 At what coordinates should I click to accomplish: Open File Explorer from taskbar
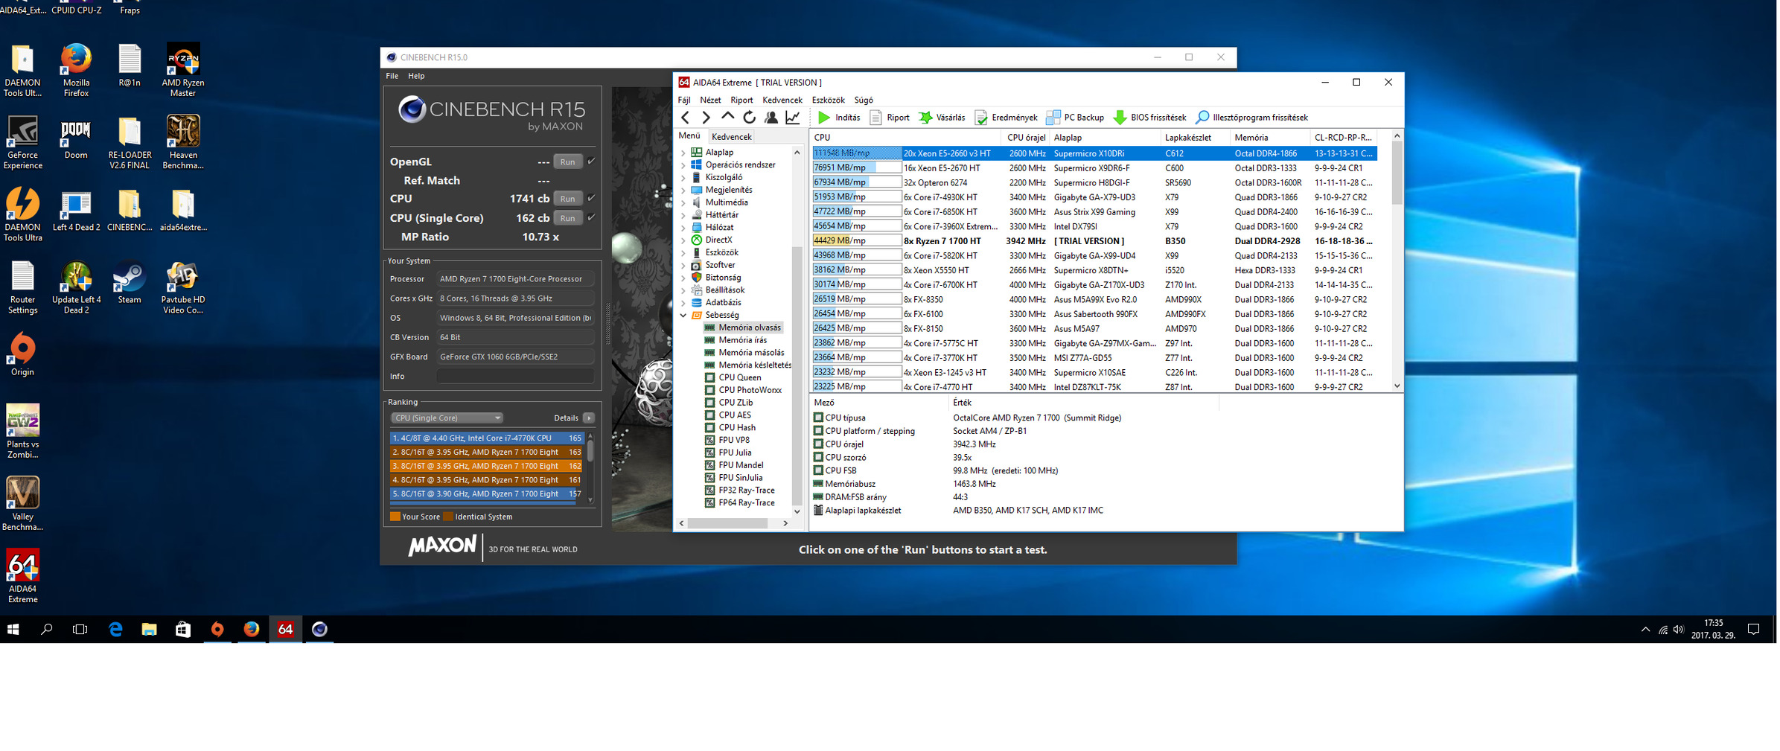point(149,630)
